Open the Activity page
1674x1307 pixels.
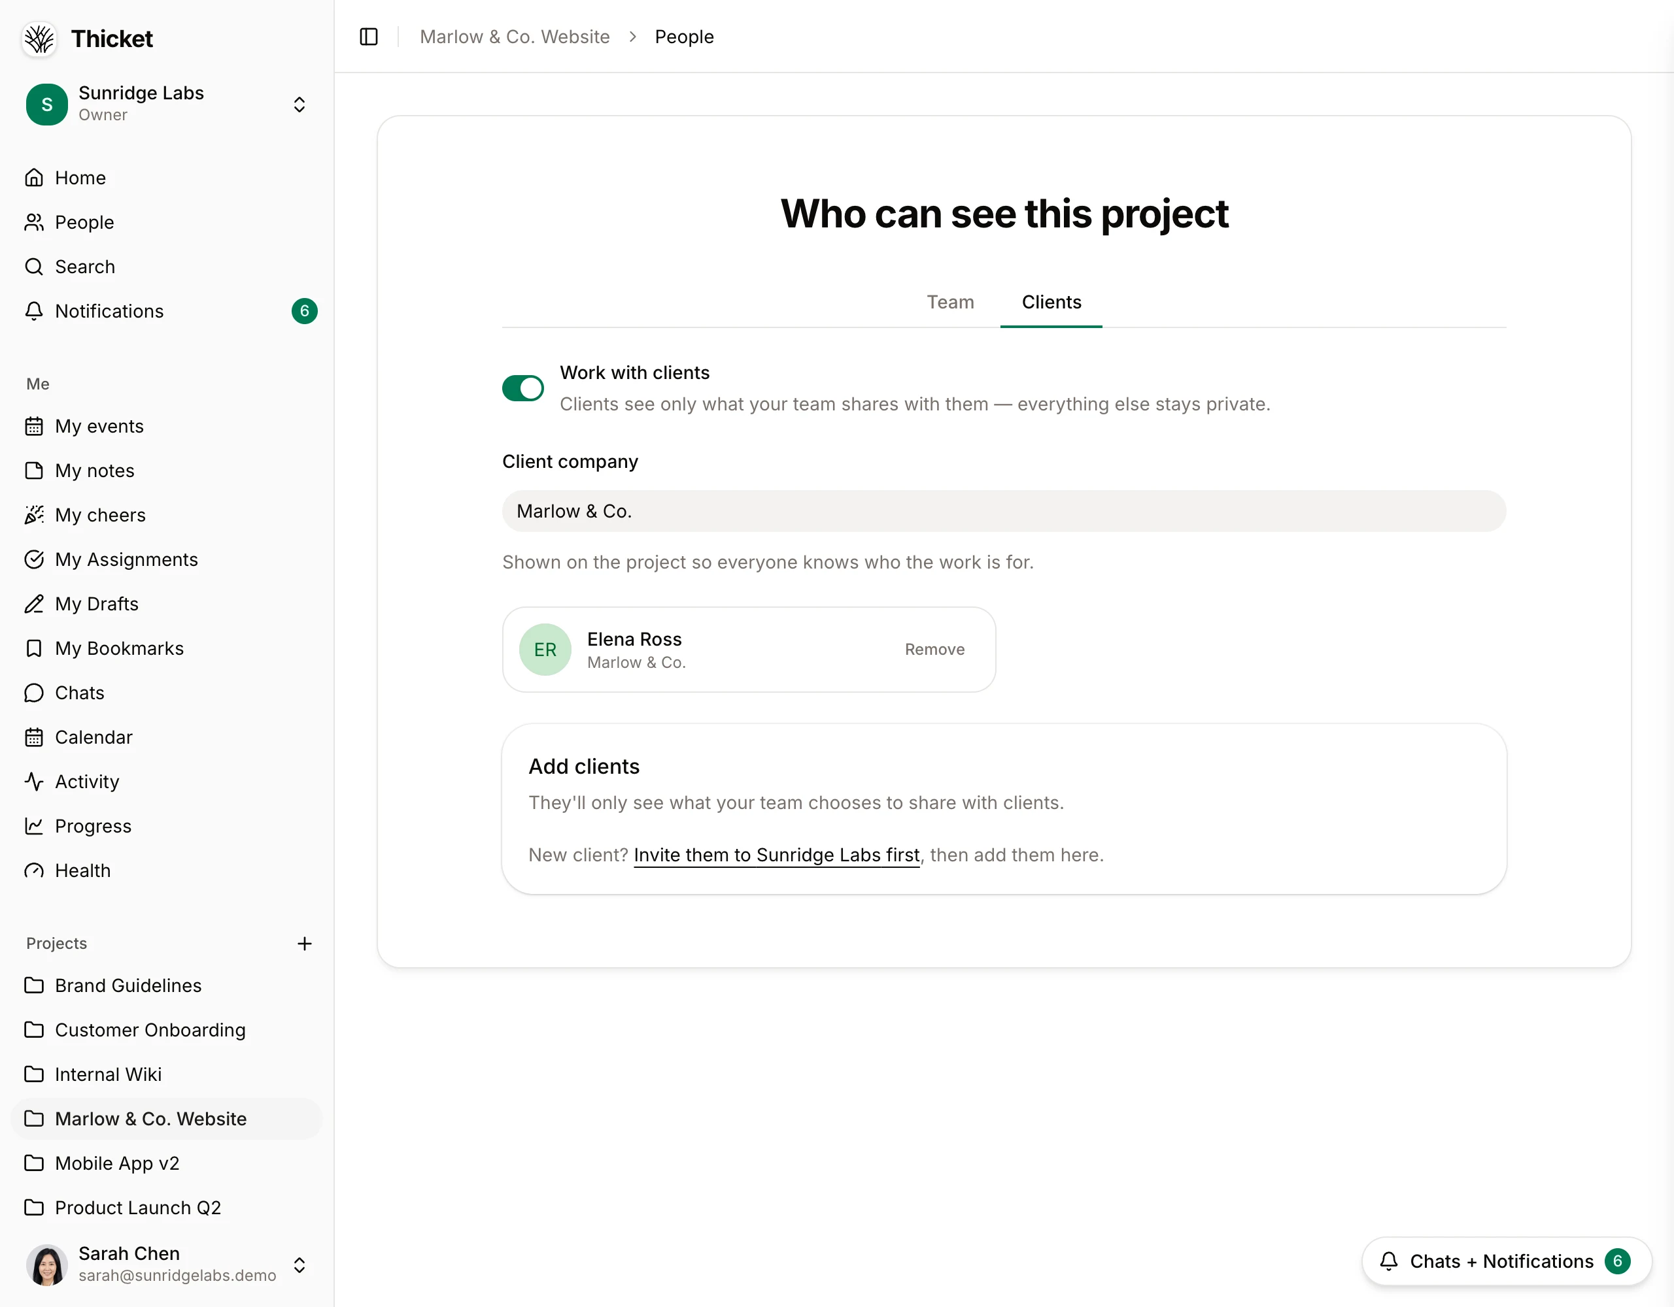(167, 782)
